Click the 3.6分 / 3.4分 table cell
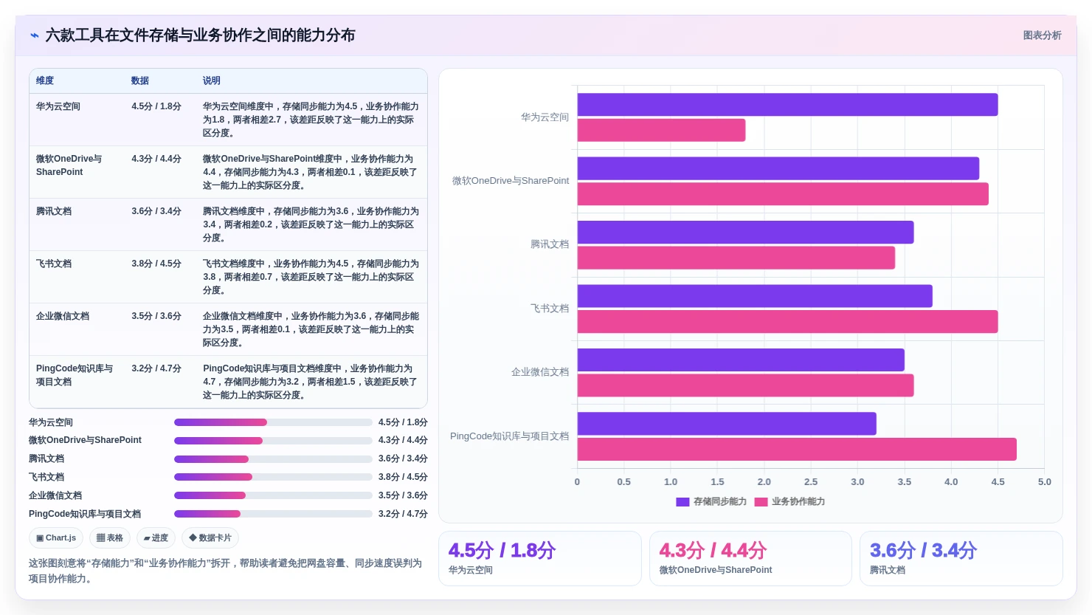The height and width of the screenshot is (615, 1092). click(x=156, y=211)
